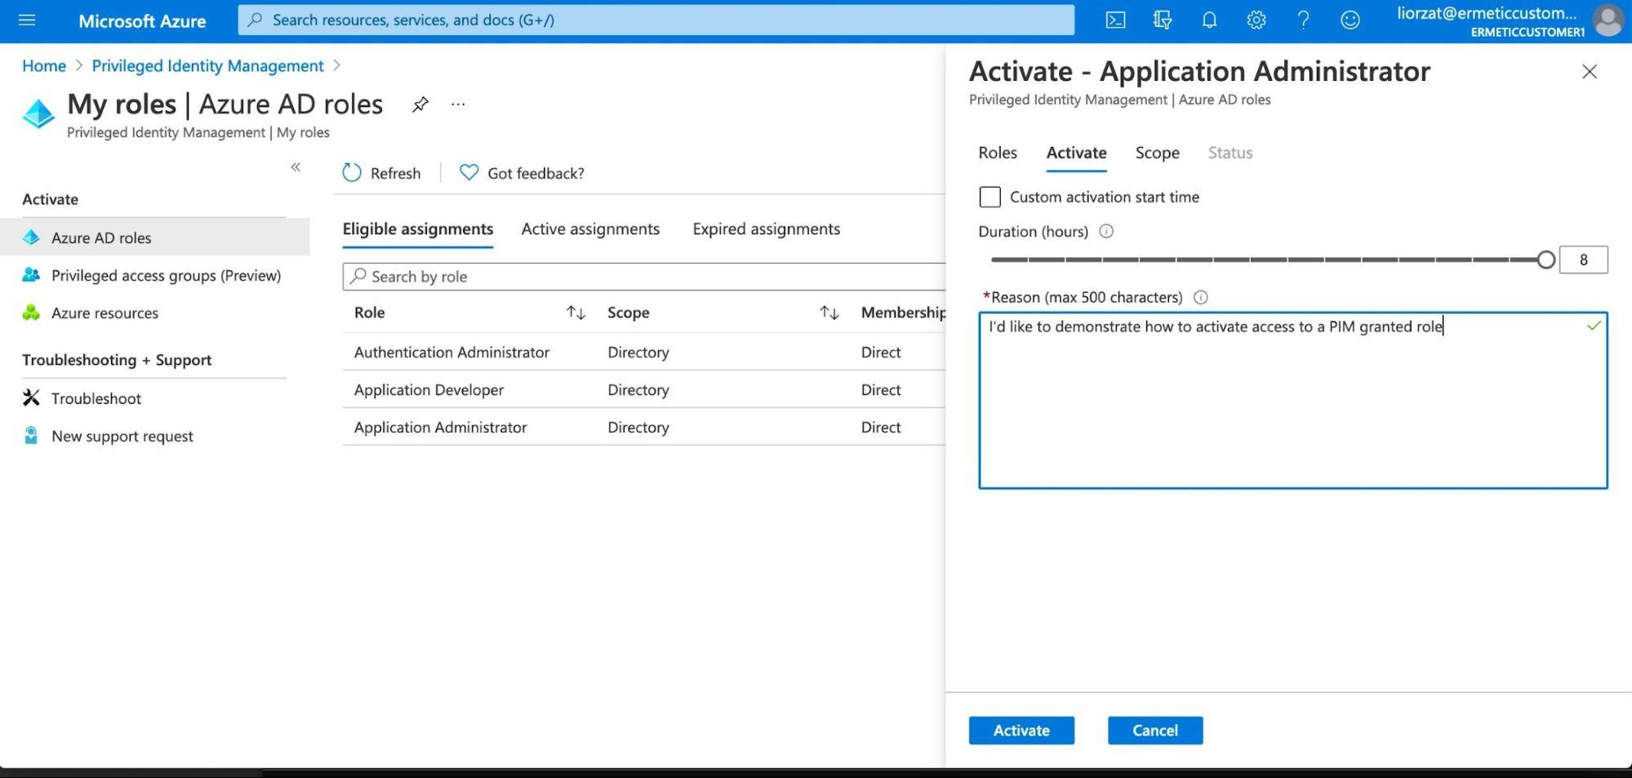Open the feedback smiley icon
The width and height of the screenshot is (1632, 778).
point(1350,20)
